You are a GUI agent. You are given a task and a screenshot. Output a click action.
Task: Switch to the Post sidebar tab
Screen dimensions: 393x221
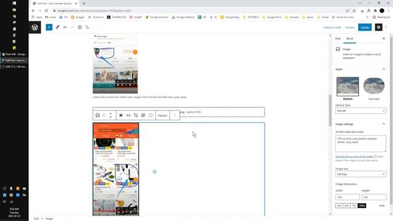click(338, 39)
